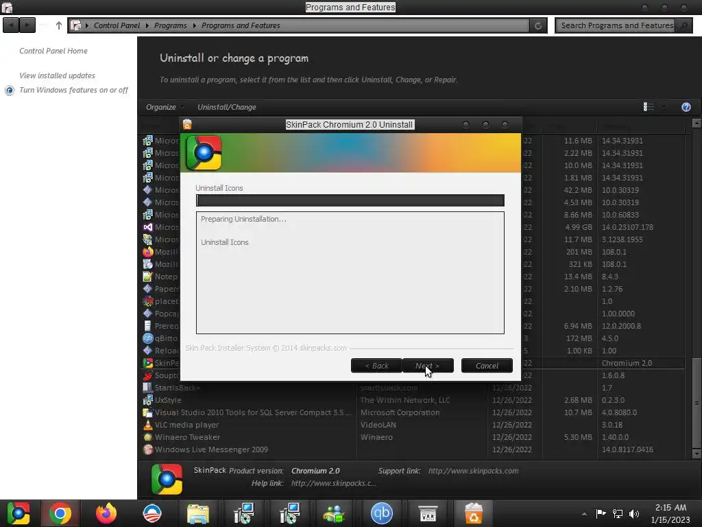Click the Uninstall Icons progress bar
This screenshot has height=527, width=702.
pyautogui.click(x=350, y=200)
